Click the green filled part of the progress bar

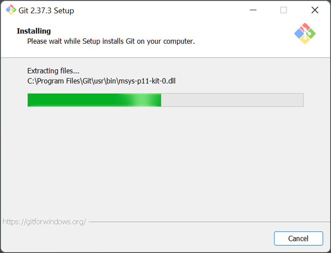[x=76, y=100]
